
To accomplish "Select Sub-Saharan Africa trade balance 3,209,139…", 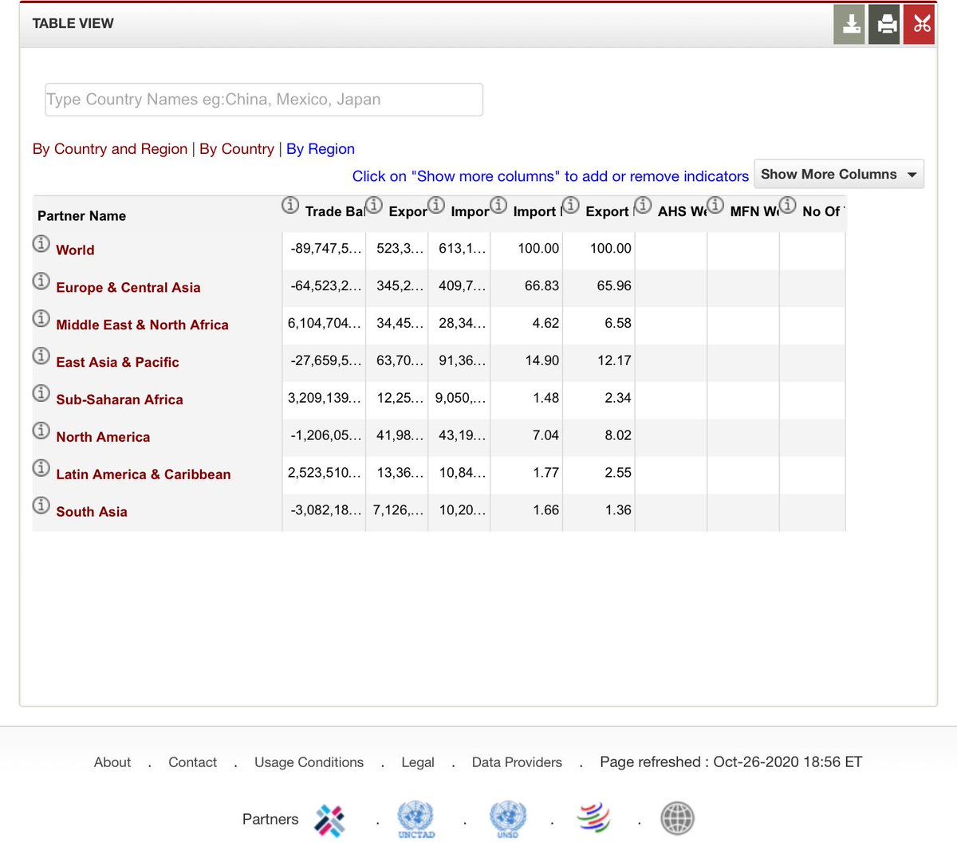I will tap(324, 399).
